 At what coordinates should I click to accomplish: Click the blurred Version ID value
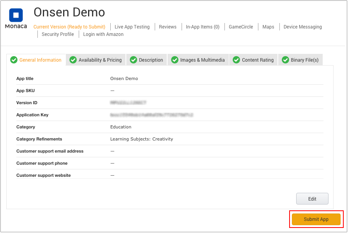[128, 103]
